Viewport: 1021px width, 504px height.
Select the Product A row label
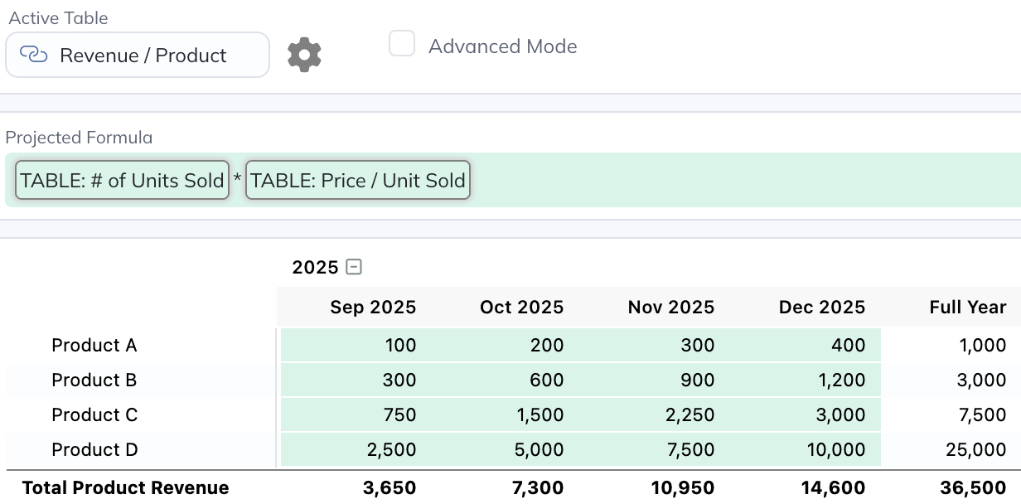point(94,346)
